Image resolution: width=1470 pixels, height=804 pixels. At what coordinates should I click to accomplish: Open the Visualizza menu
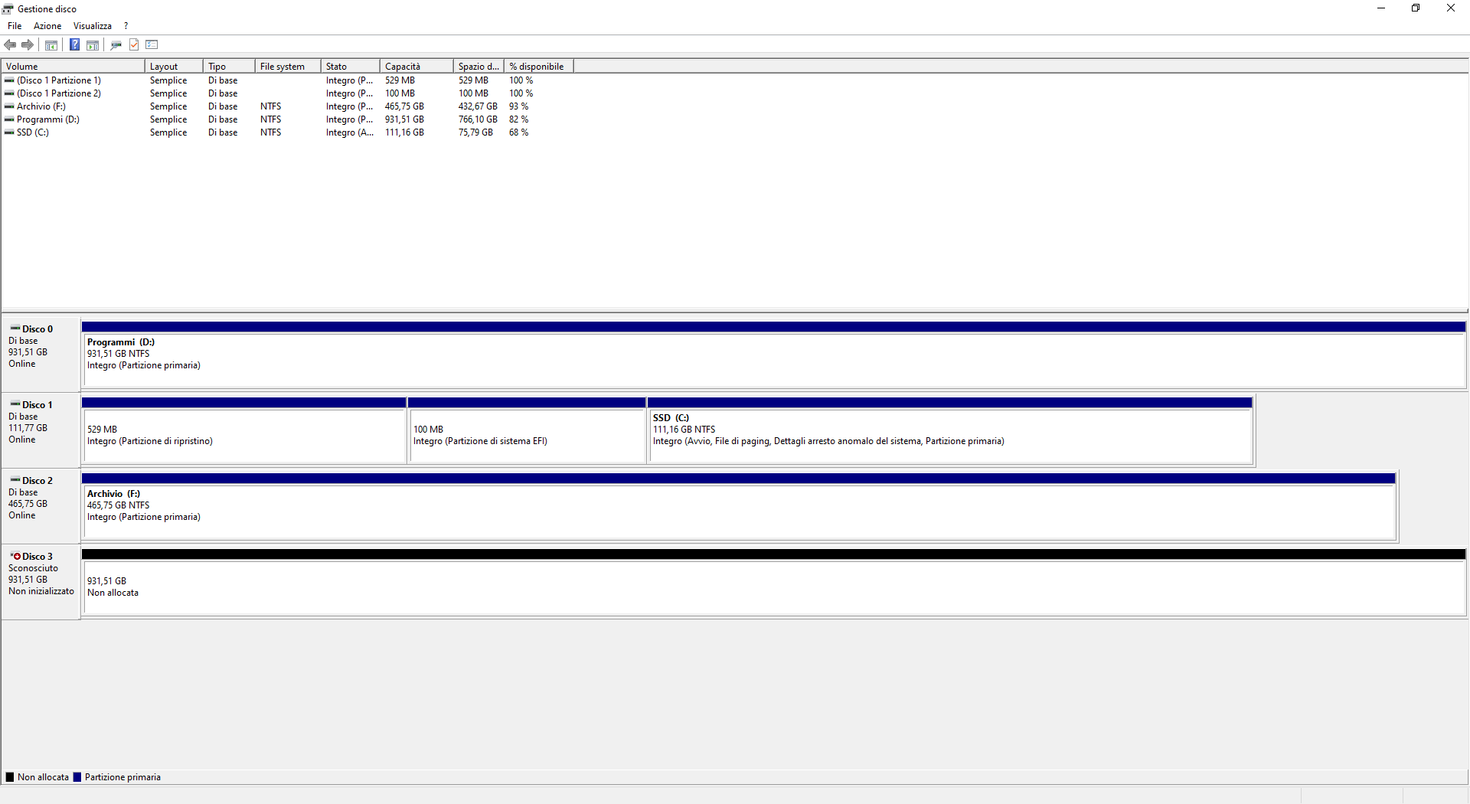click(93, 26)
